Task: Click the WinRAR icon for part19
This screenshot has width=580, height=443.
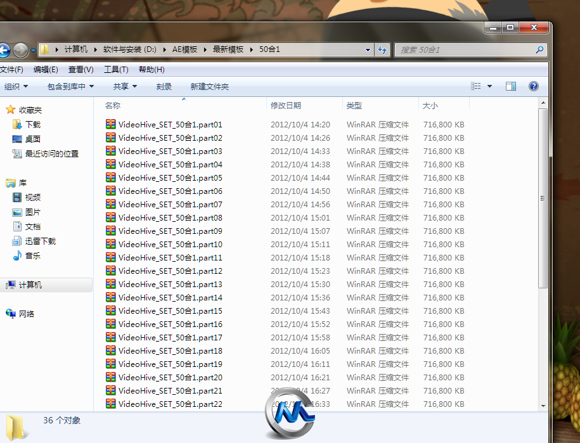Action: pyautogui.click(x=110, y=364)
